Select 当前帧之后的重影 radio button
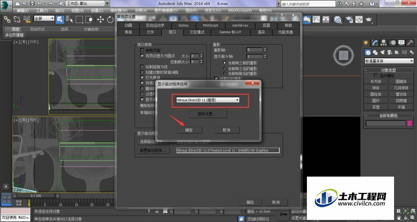 click(224, 68)
